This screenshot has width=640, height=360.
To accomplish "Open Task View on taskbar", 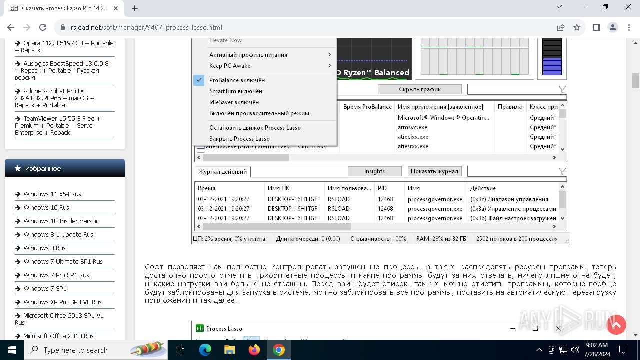I will coord(180,350).
